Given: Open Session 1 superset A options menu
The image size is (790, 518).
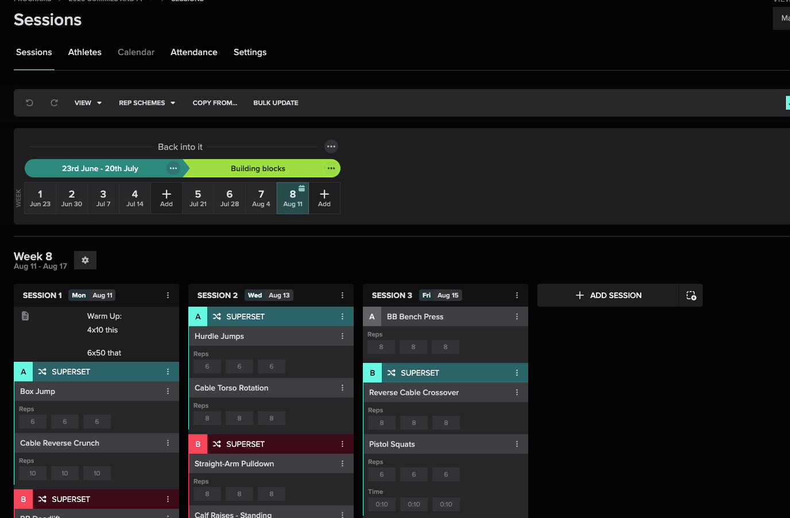Looking at the screenshot, I should click(168, 372).
